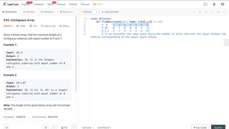Click the side tab on the editor's right edge
Screen dimensions: 229x129
tap(226, 42)
